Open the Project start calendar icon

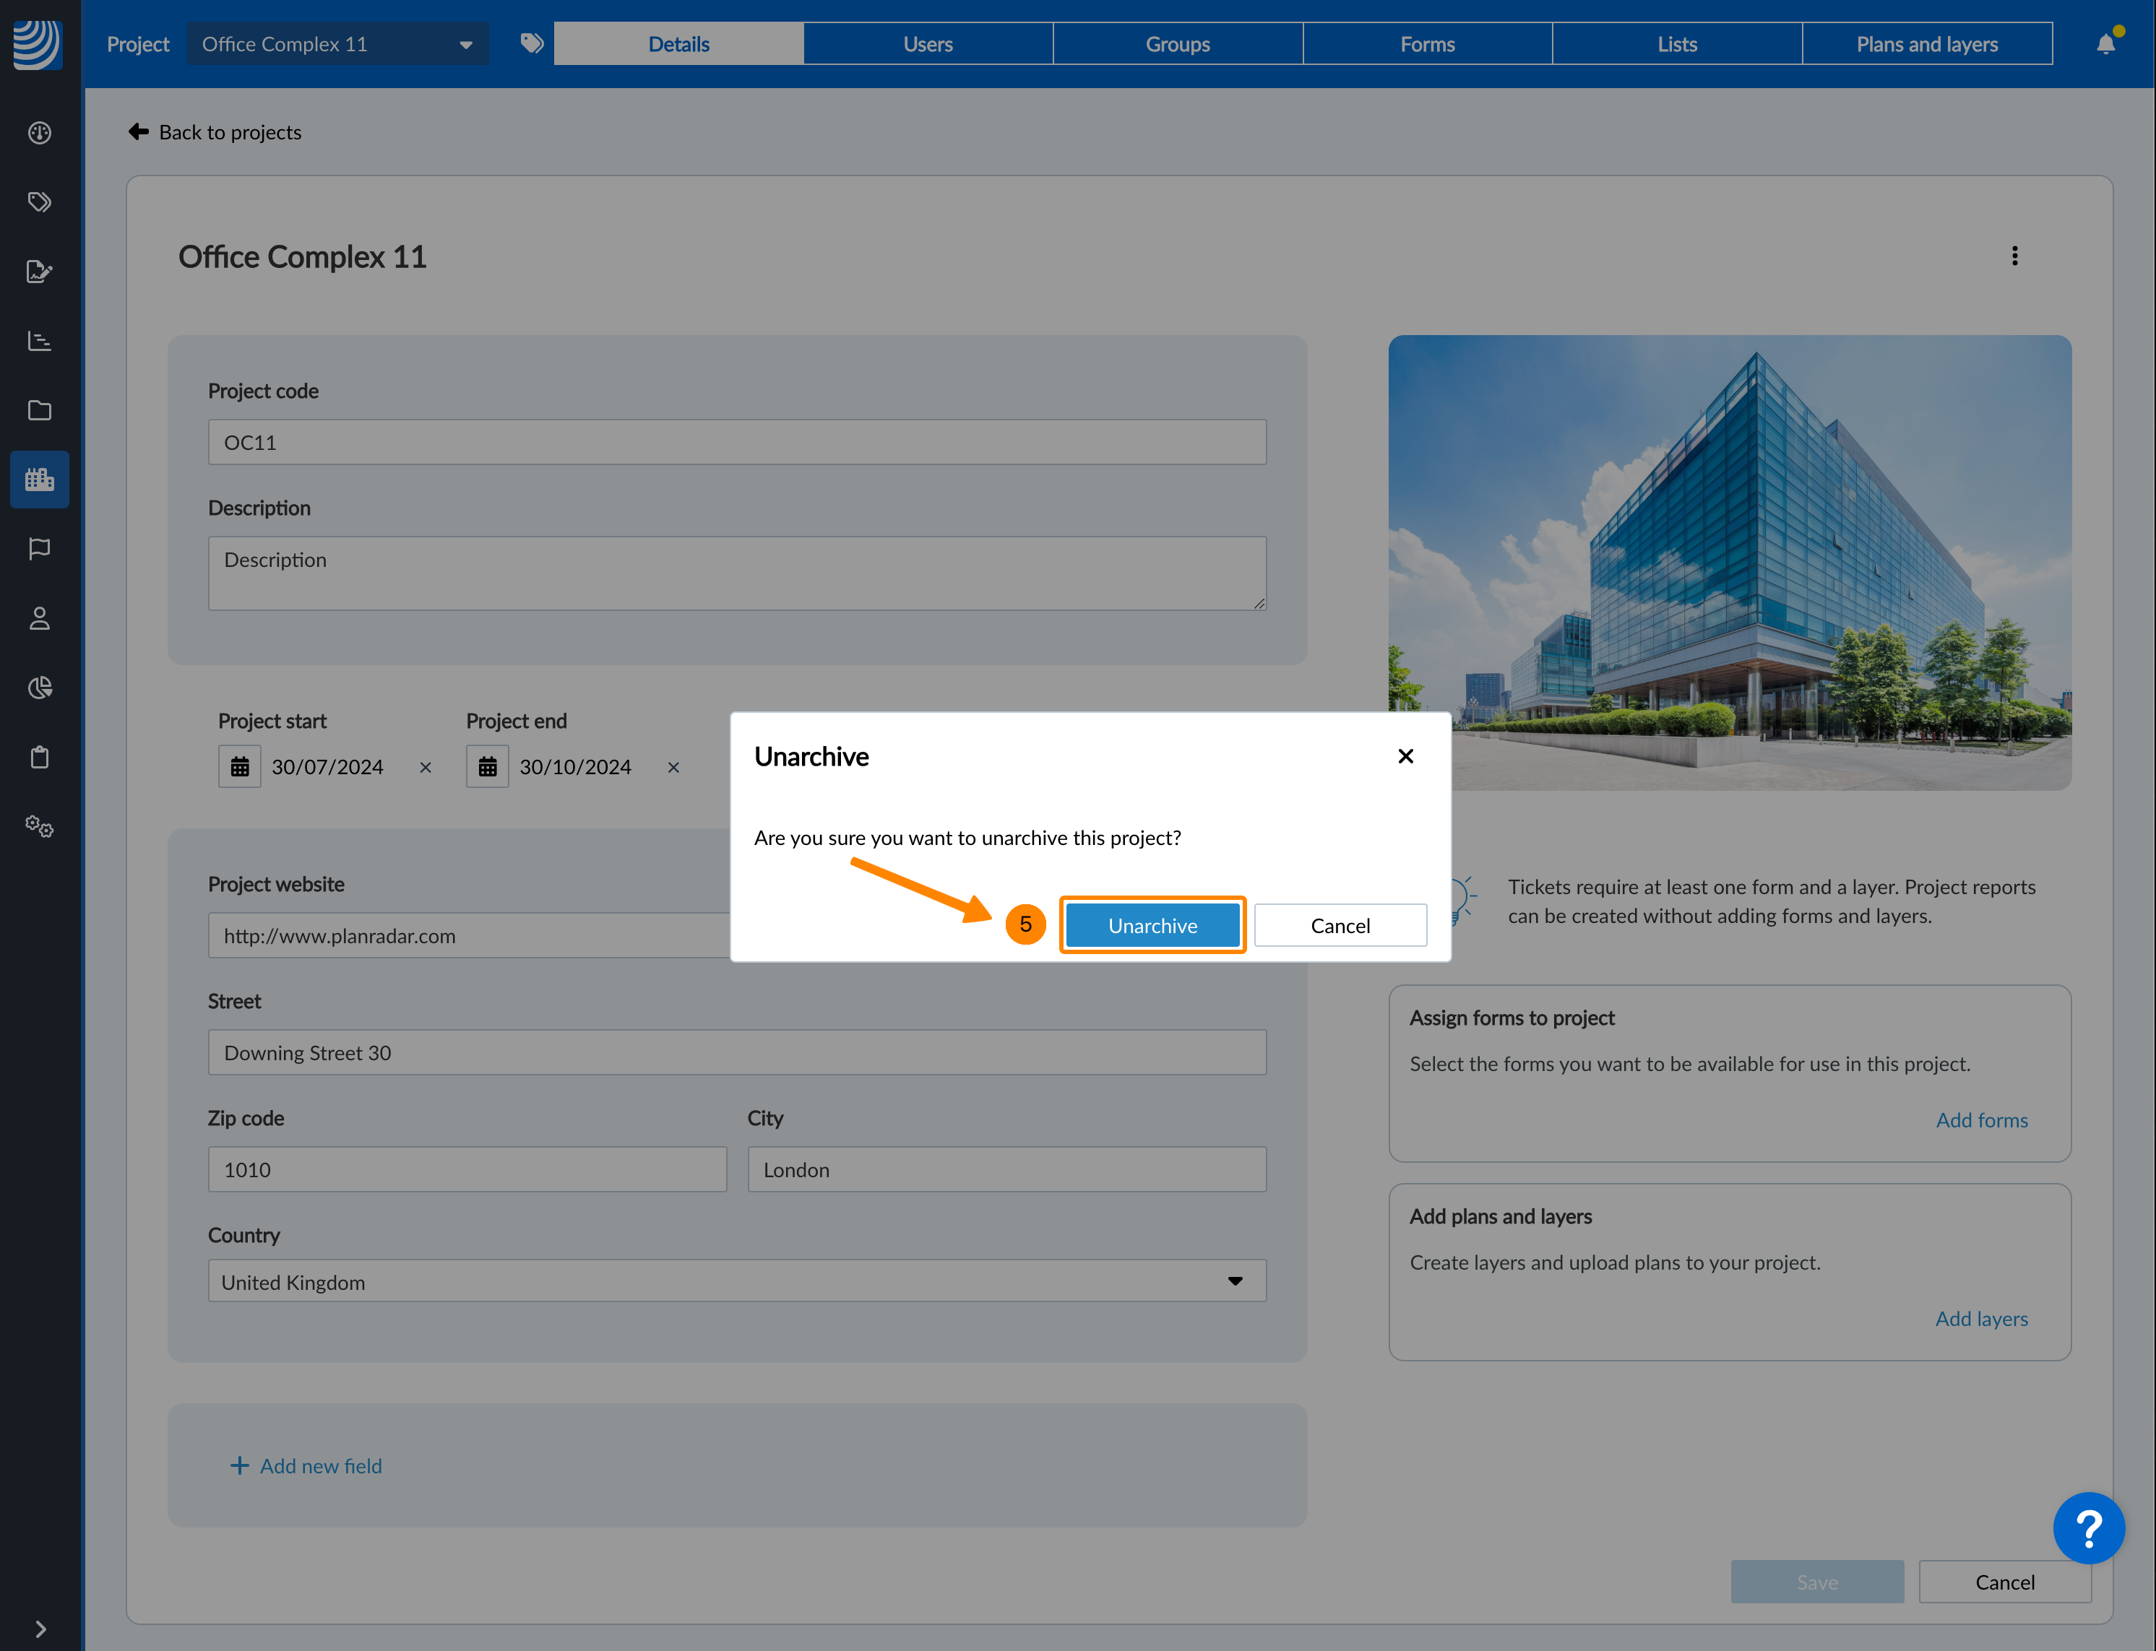pyautogui.click(x=240, y=766)
